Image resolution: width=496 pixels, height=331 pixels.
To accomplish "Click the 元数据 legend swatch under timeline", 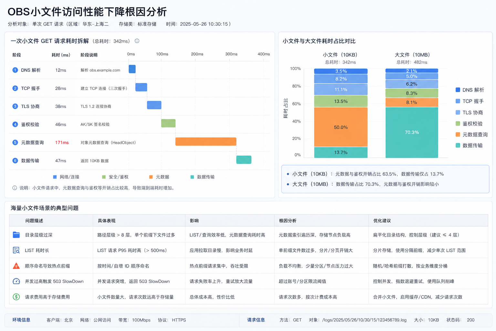I will 151,177.
